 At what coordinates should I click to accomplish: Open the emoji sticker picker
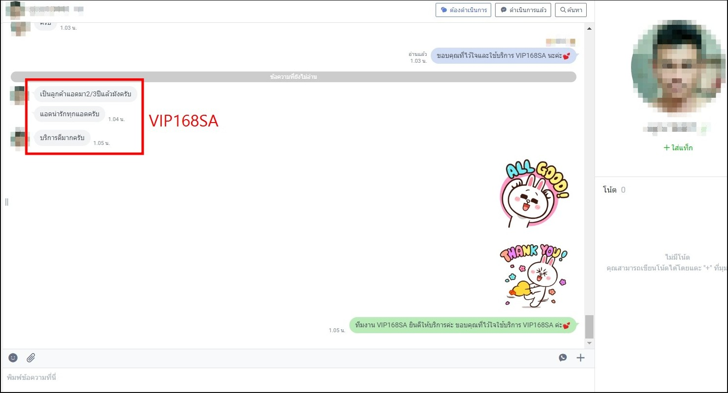coord(13,357)
